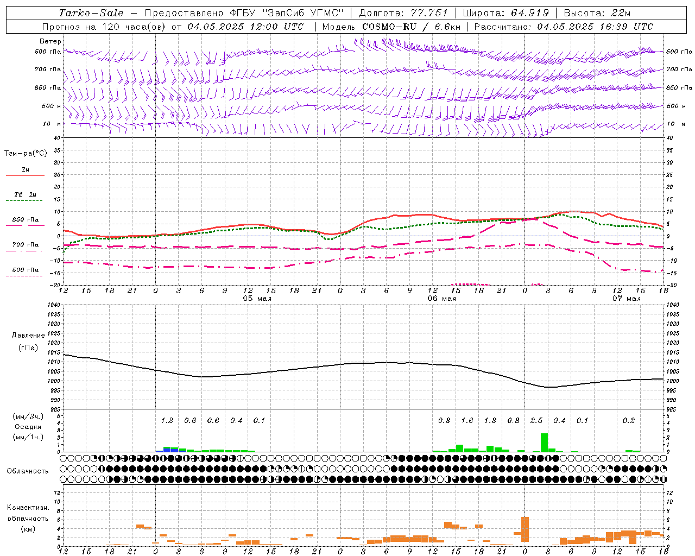Click the 1.3 precipitation amount
This screenshot has height=556, width=695.
pyautogui.click(x=490, y=421)
